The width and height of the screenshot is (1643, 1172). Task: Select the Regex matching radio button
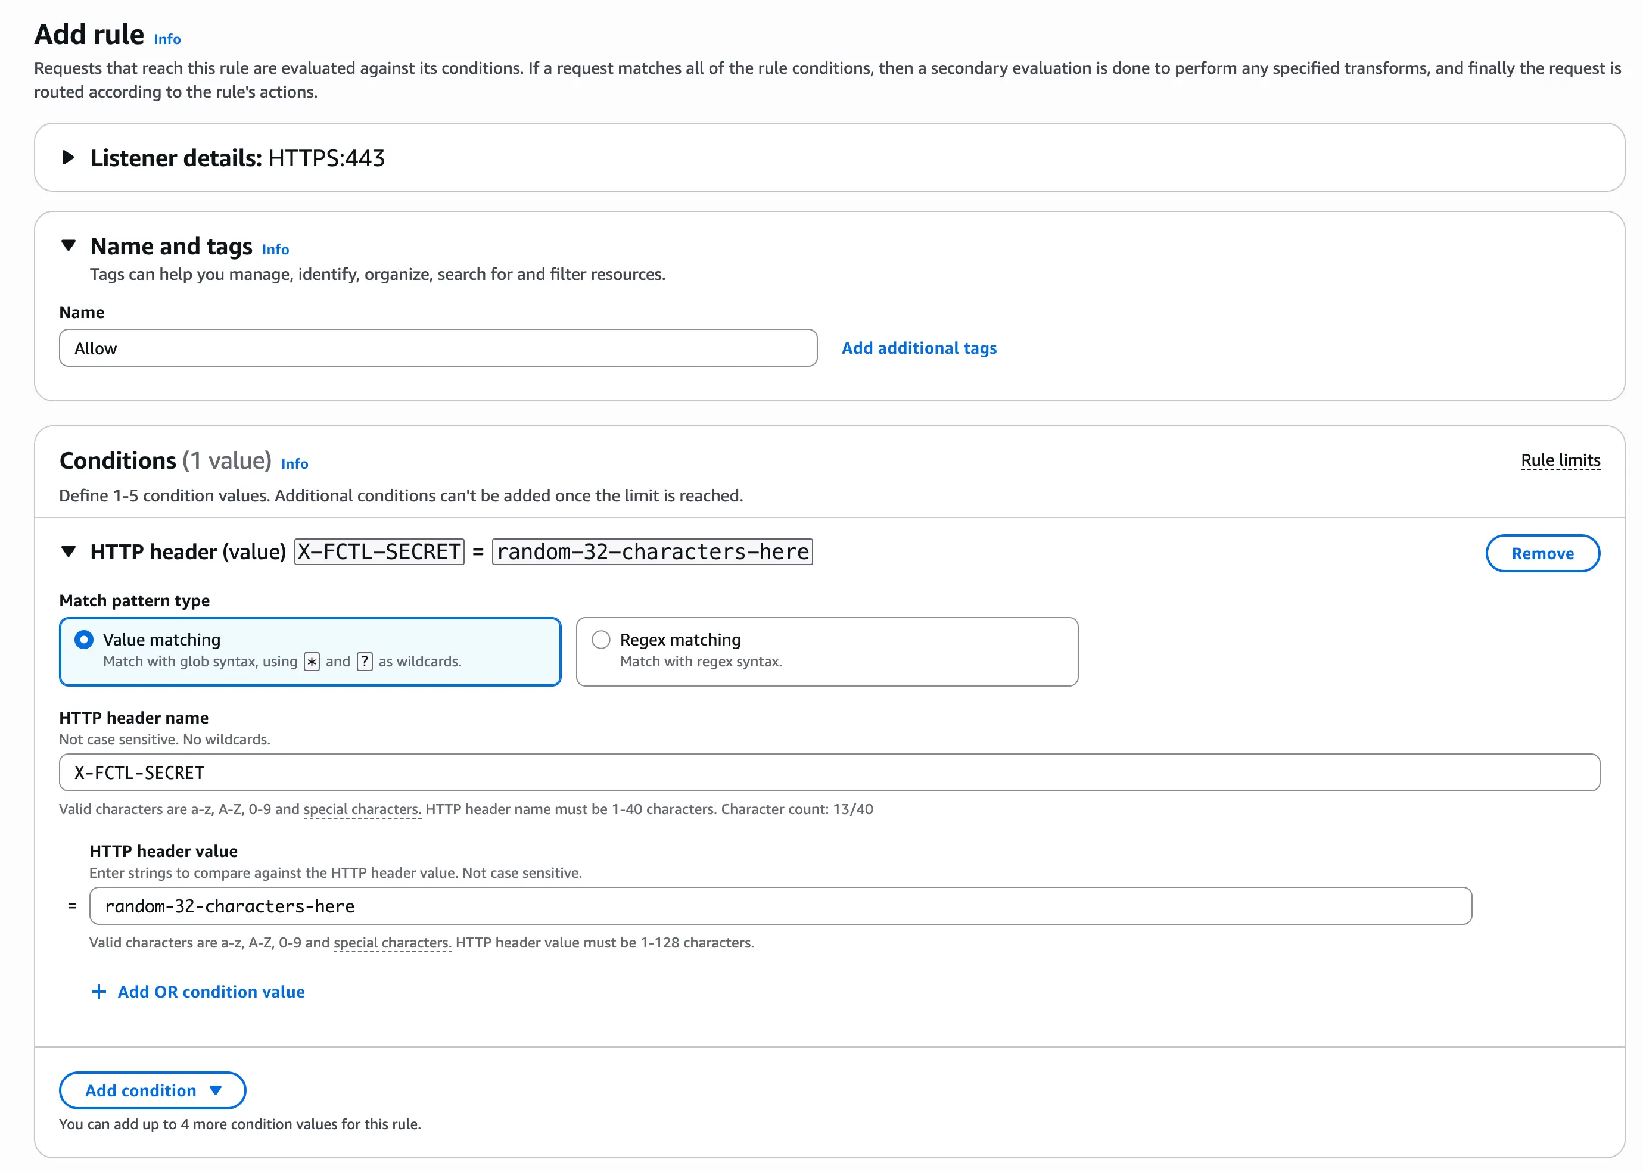(600, 640)
